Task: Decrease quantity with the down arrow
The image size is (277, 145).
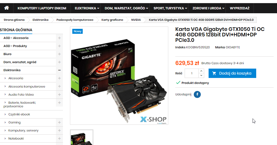Action: (x=201, y=76)
